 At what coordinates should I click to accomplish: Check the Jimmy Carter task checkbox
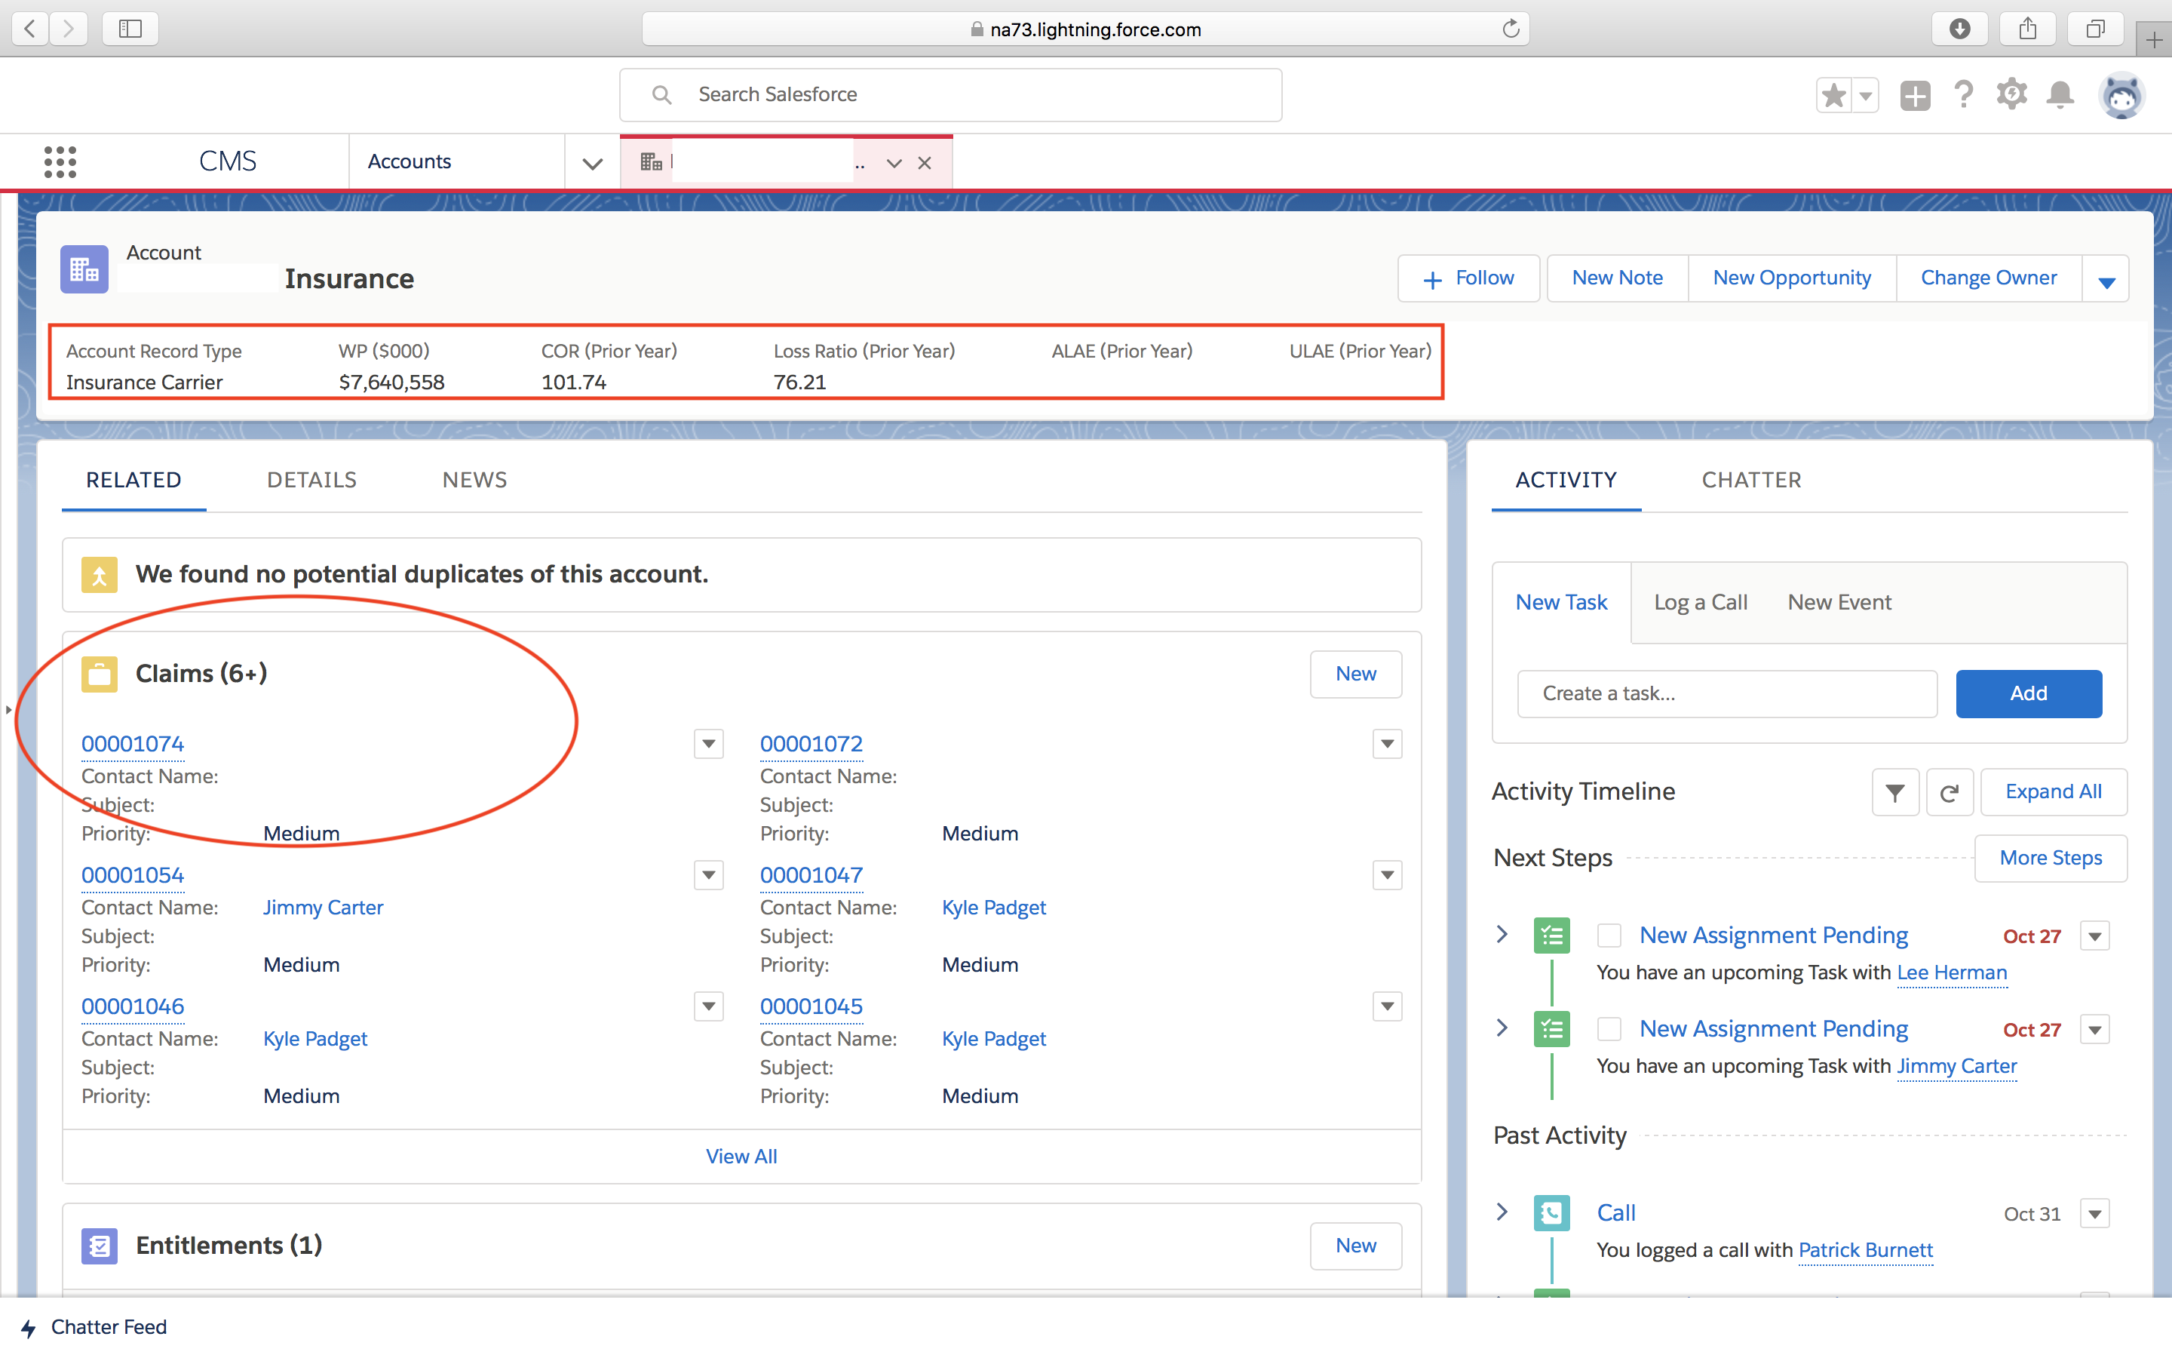point(1609,1029)
